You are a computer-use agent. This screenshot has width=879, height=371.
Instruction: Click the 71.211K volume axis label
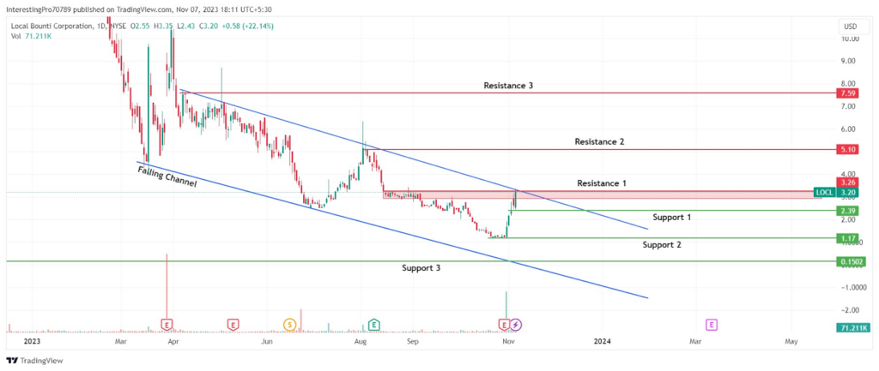(x=855, y=327)
